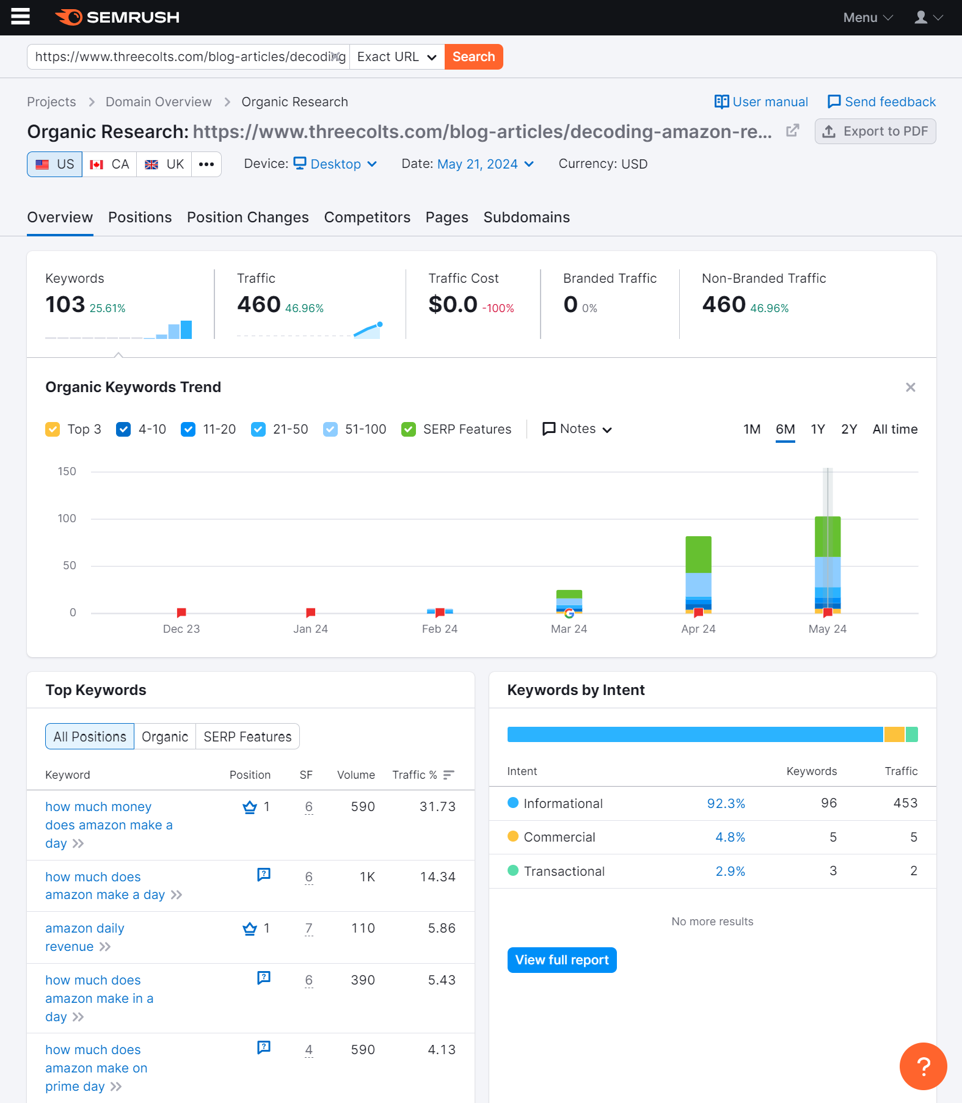This screenshot has width=962, height=1103.
Task: Switch to the Positions tab
Action: (x=140, y=217)
